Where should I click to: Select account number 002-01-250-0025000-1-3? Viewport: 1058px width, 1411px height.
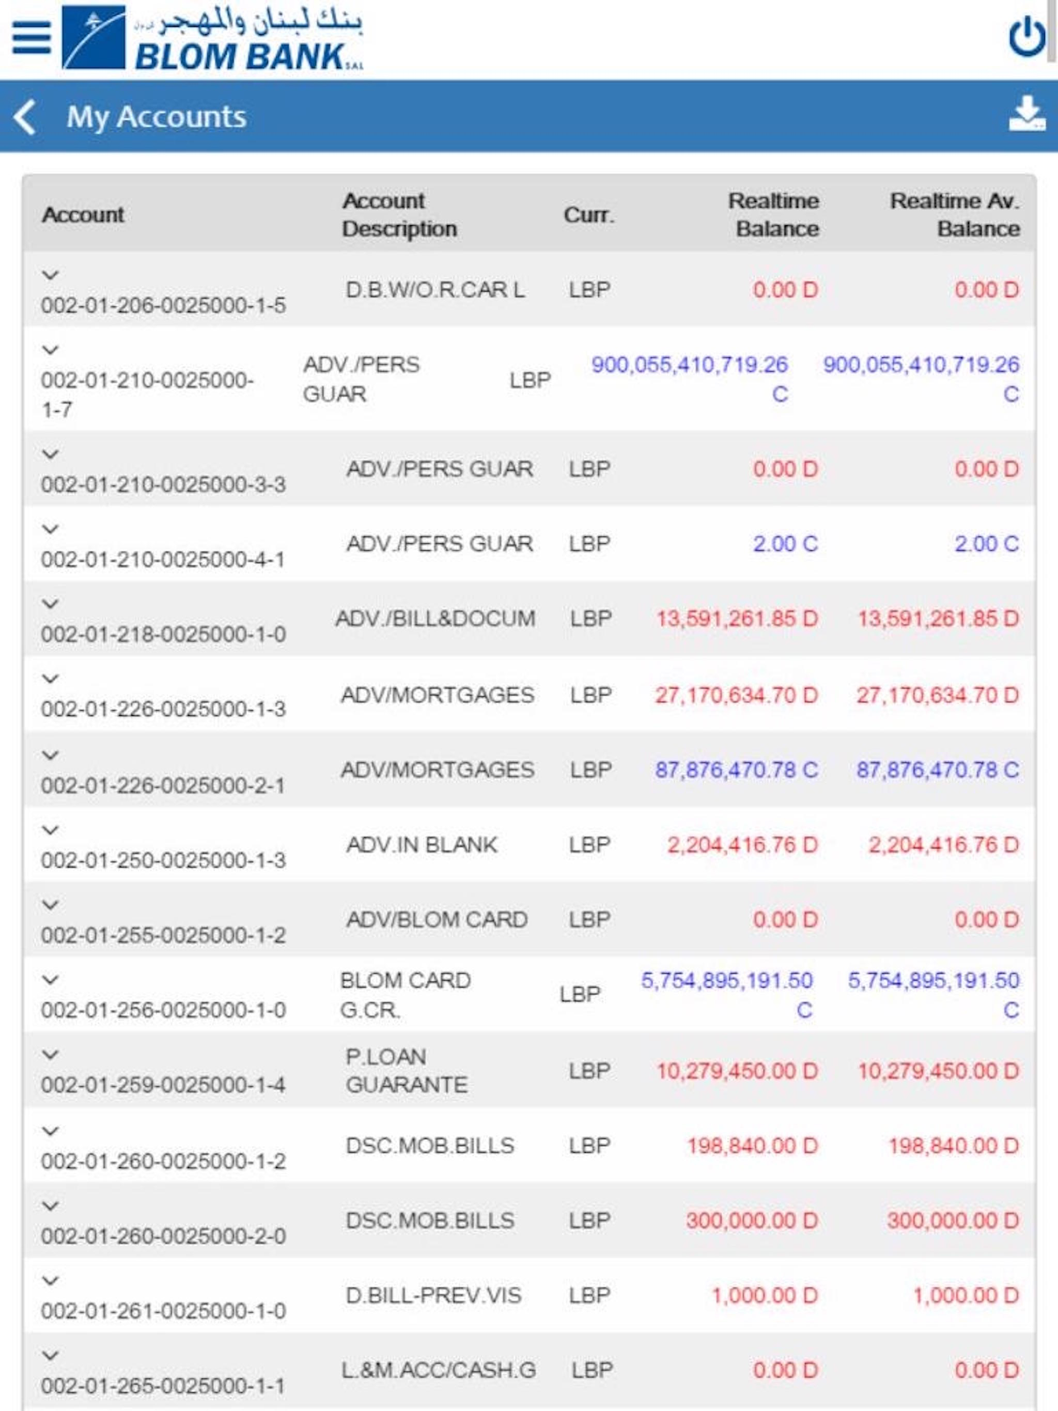click(x=163, y=860)
